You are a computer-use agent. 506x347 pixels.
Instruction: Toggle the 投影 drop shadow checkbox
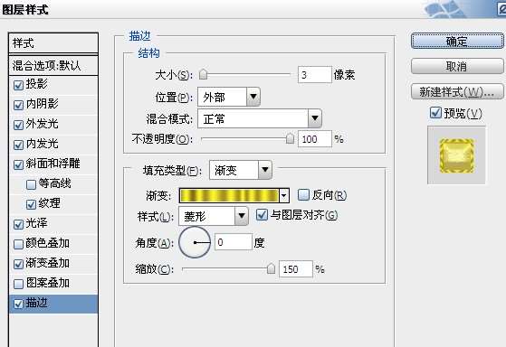(18, 85)
